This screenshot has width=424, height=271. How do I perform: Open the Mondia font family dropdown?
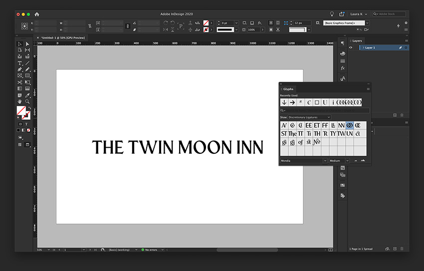point(304,161)
